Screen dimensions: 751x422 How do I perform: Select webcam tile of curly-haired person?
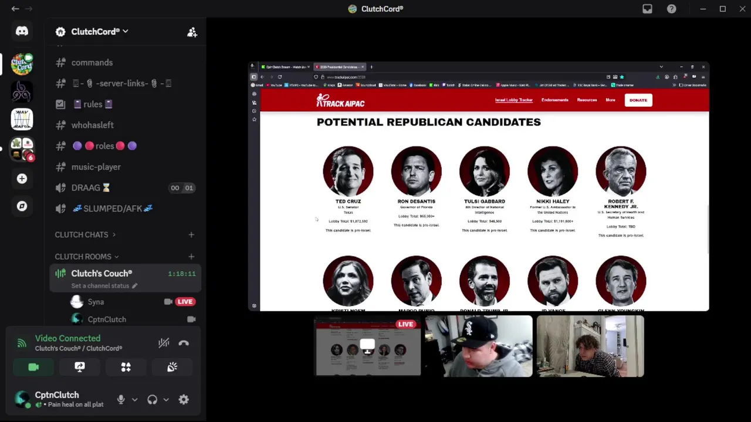pyautogui.click(x=590, y=346)
